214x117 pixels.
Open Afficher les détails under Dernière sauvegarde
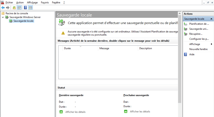pos(75,112)
